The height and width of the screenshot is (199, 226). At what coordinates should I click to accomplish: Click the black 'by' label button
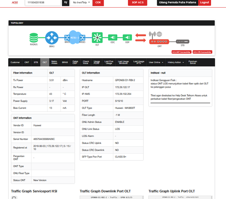pyautogui.click(x=66, y=2)
